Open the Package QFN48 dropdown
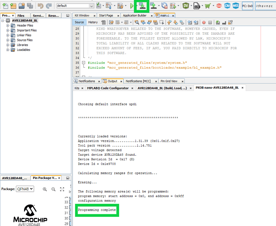Screen dimensions: 276x226 (x=25, y=189)
